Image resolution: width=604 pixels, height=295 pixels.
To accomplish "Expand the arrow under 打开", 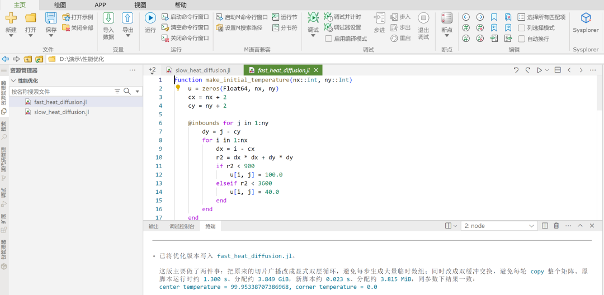I will pyautogui.click(x=30, y=36).
